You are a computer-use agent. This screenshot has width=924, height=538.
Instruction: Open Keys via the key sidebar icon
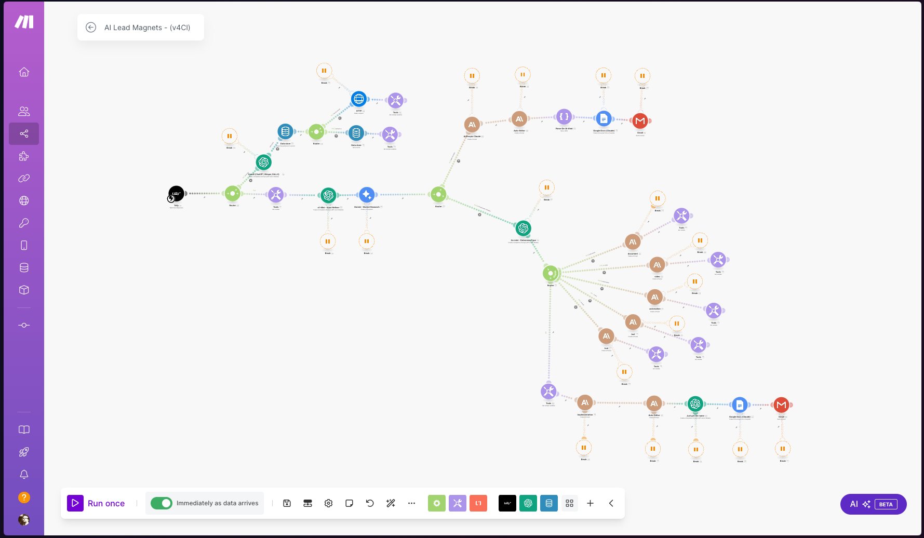tap(24, 223)
